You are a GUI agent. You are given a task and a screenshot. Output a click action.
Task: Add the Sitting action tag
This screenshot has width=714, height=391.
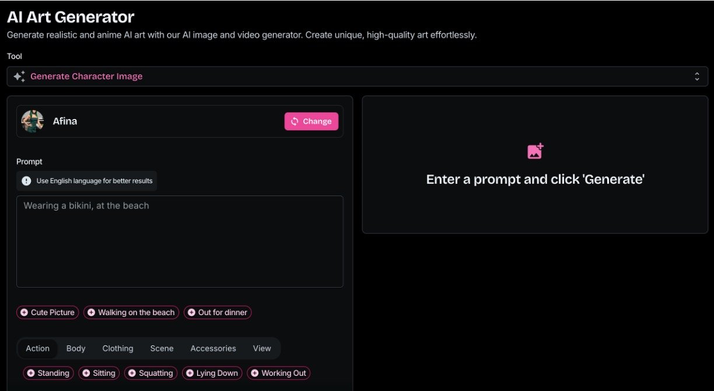point(99,373)
